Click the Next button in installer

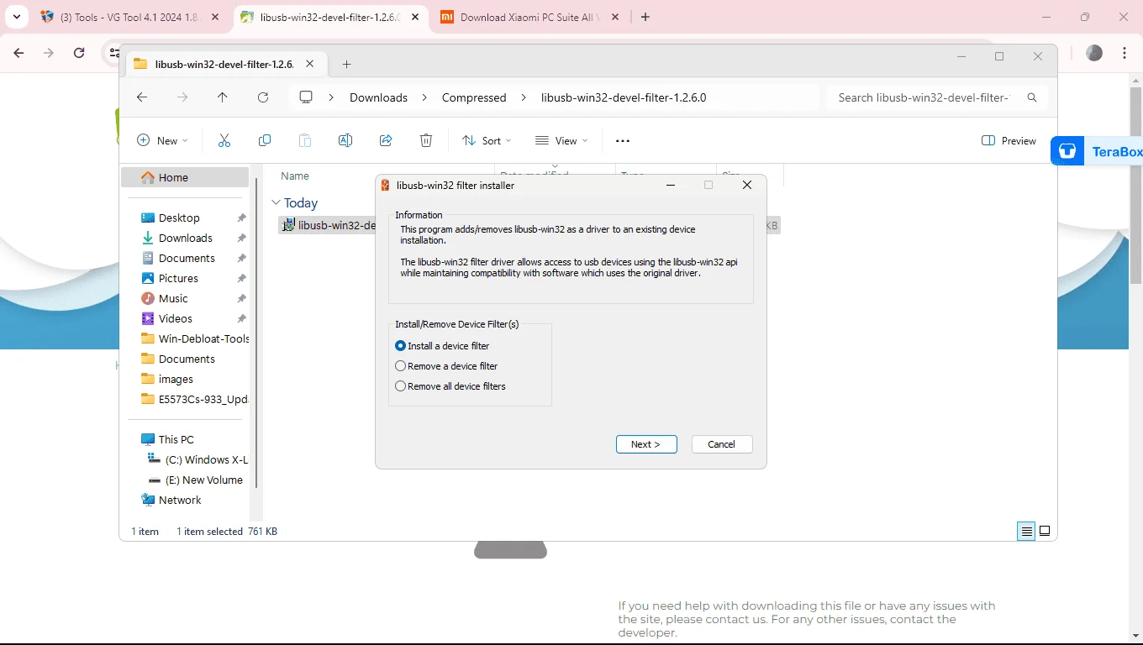646,444
